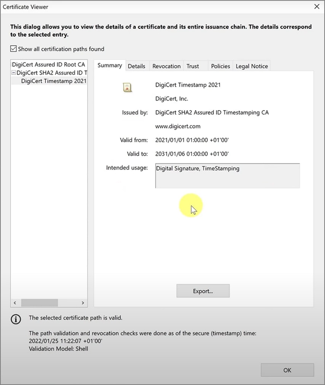Click the timestamp 2022/01/25 11:22:07 text
Screen dimensions: 325x385
point(65,341)
